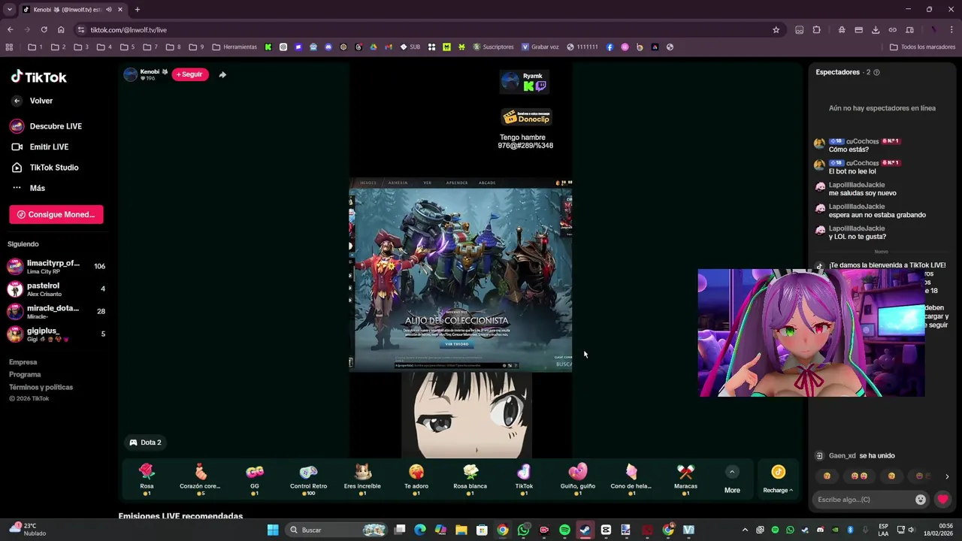Screen dimensions: 962x541
Task: Open Kenobi's streamer avatar
Action: coord(130,74)
